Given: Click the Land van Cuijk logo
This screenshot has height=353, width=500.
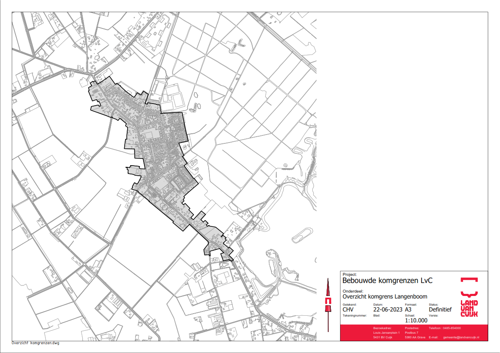Looking at the screenshot, I should [x=469, y=297].
